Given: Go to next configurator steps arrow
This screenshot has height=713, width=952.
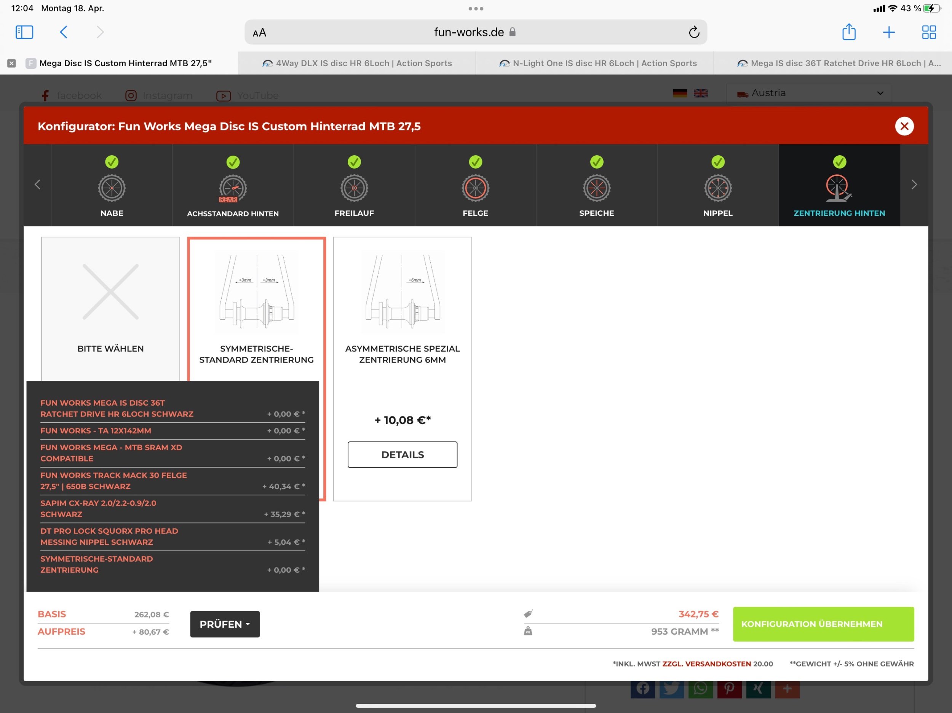Looking at the screenshot, I should tap(914, 185).
